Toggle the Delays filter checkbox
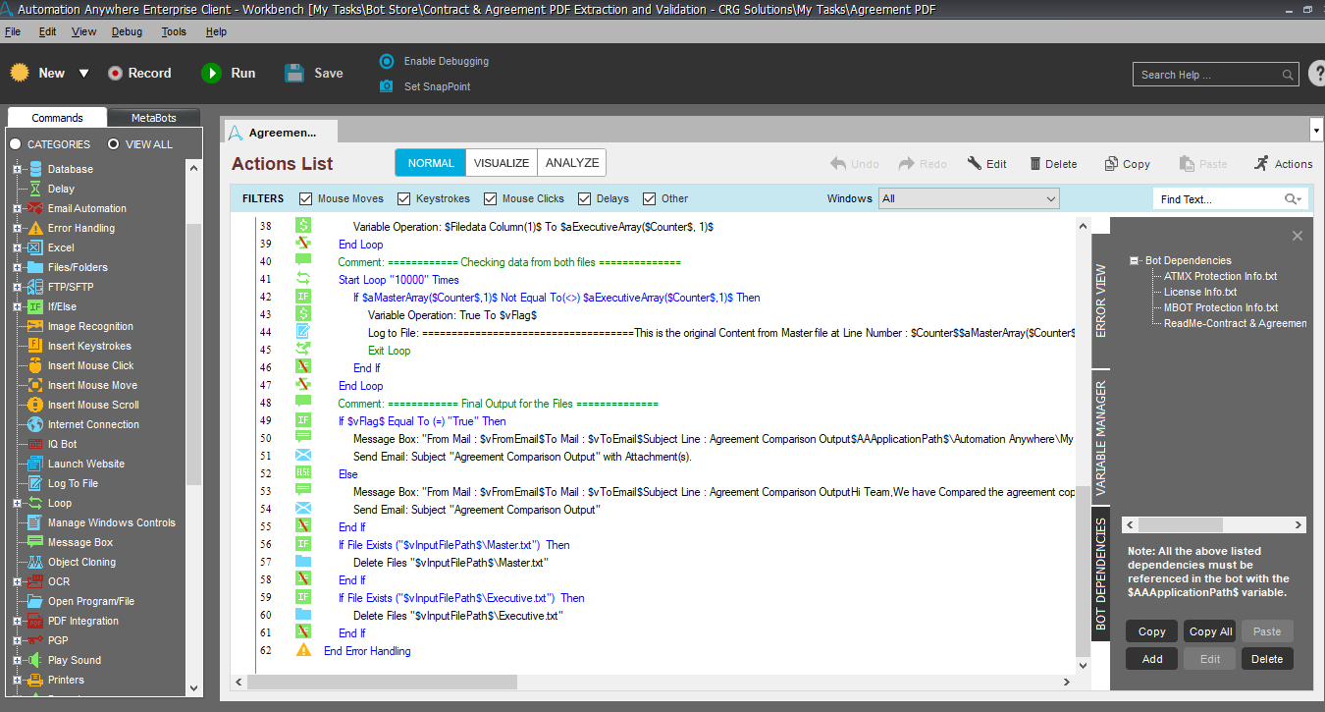This screenshot has width=1325, height=712. (584, 198)
